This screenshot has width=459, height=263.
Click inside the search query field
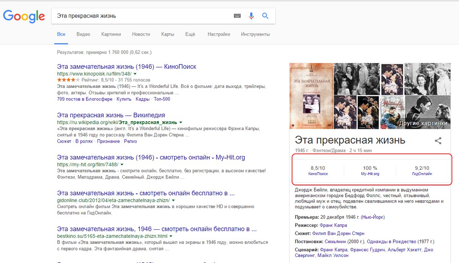pyautogui.click(x=142, y=16)
